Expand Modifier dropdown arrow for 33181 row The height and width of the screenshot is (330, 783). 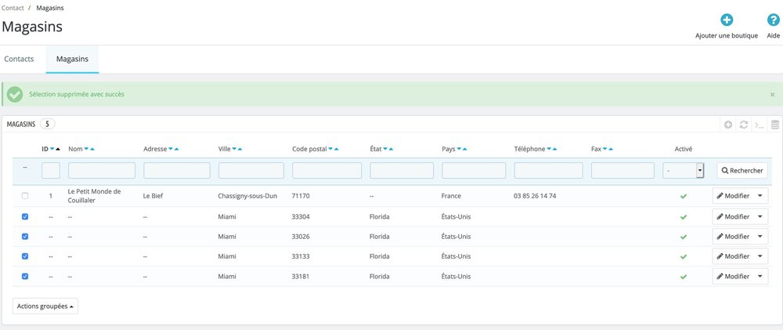click(x=760, y=276)
